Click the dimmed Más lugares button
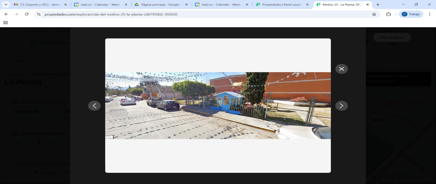This screenshot has width=436, height=184. 392,37
